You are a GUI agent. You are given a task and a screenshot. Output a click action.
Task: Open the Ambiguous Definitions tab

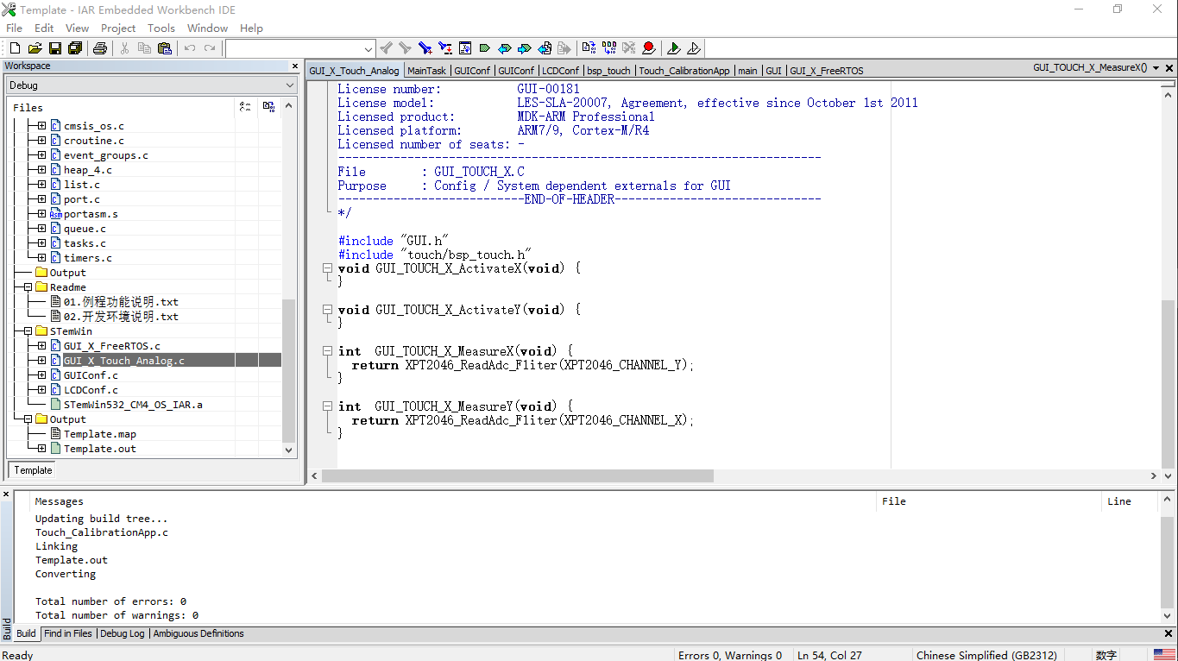[x=198, y=633]
